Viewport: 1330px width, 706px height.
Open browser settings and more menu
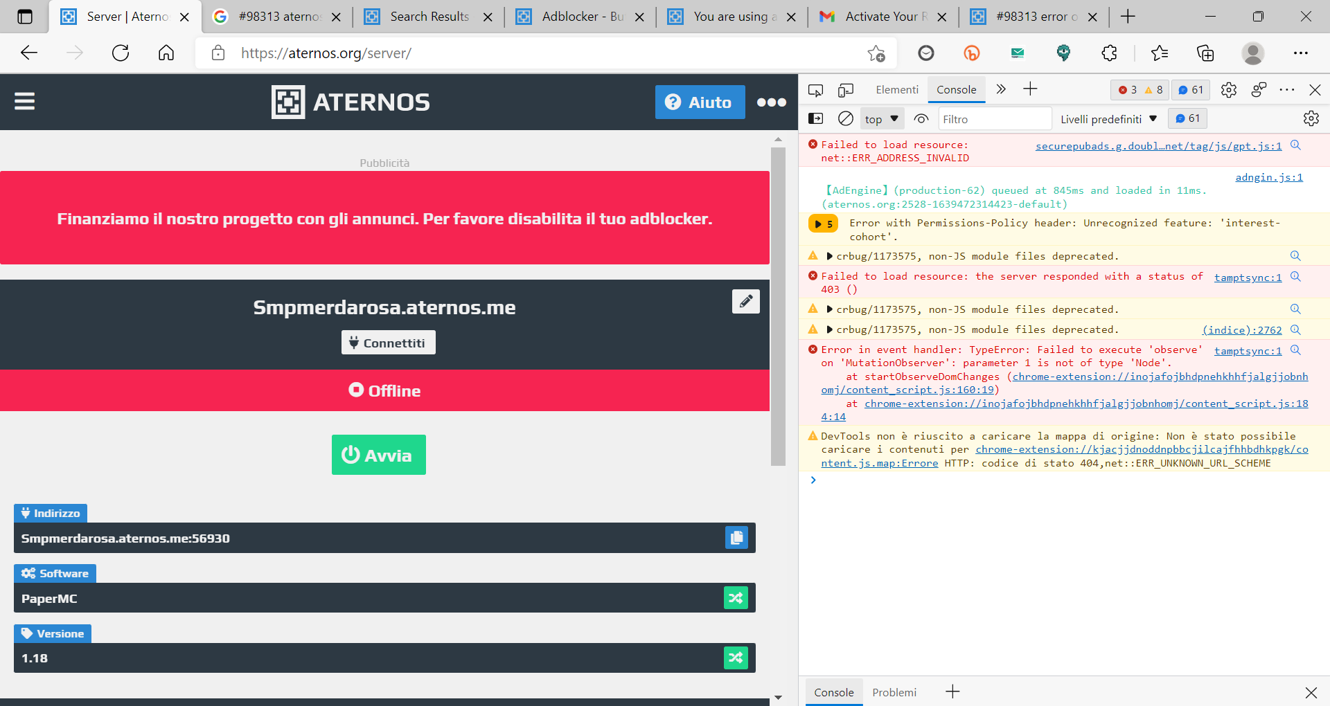point(1301,53)
